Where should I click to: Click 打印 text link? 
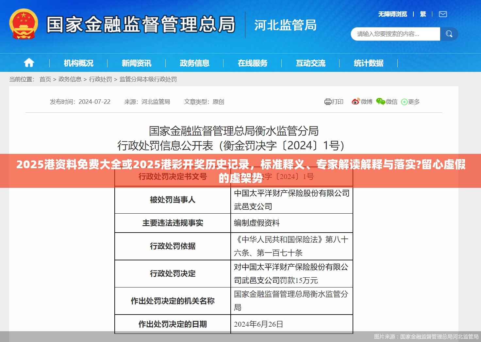(x=338, y=102)
